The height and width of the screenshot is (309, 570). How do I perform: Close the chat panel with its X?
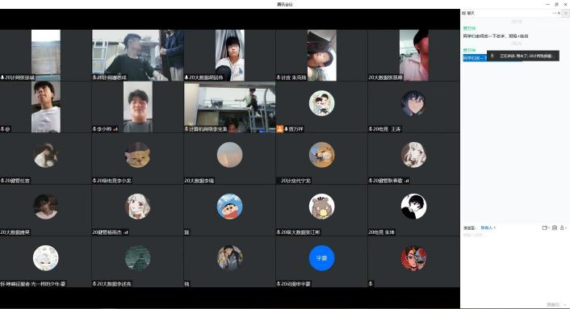(559, 13)
